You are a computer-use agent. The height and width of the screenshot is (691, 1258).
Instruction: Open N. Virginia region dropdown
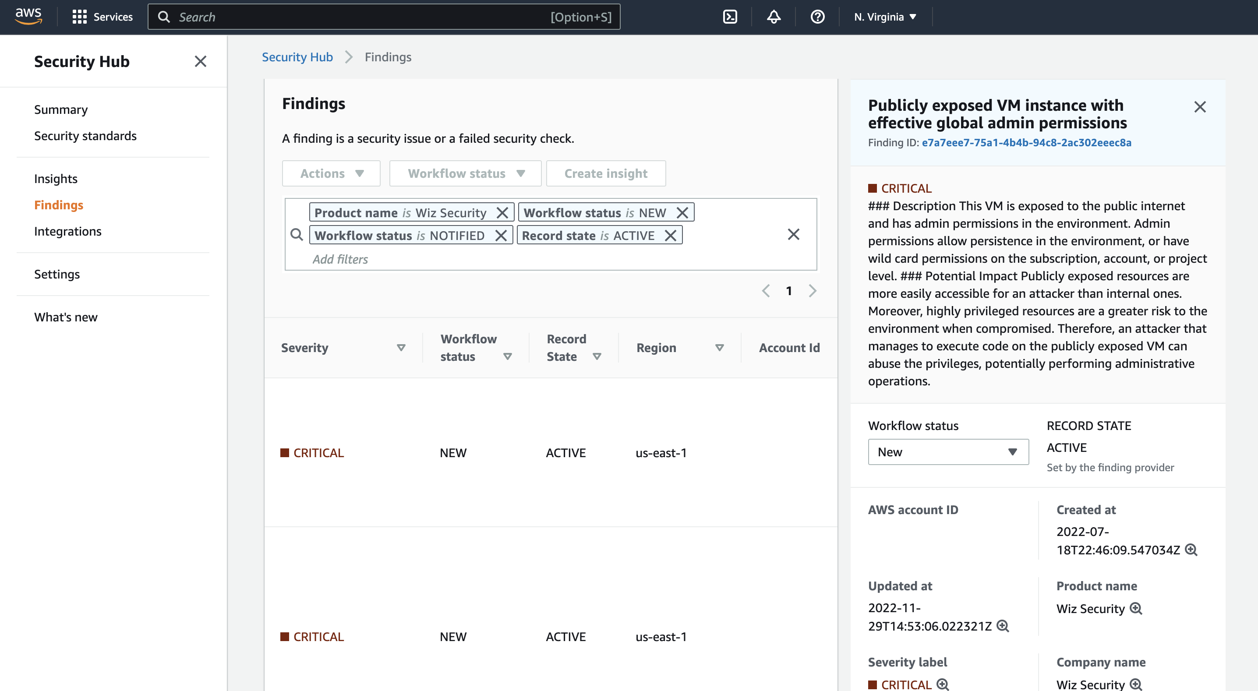[885, 17]
